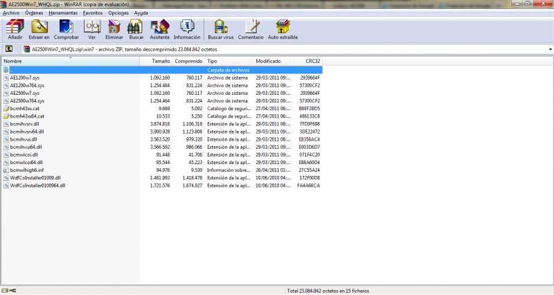
Task: Click the Añadir toolbar icon
Action: tap(15, 27)
